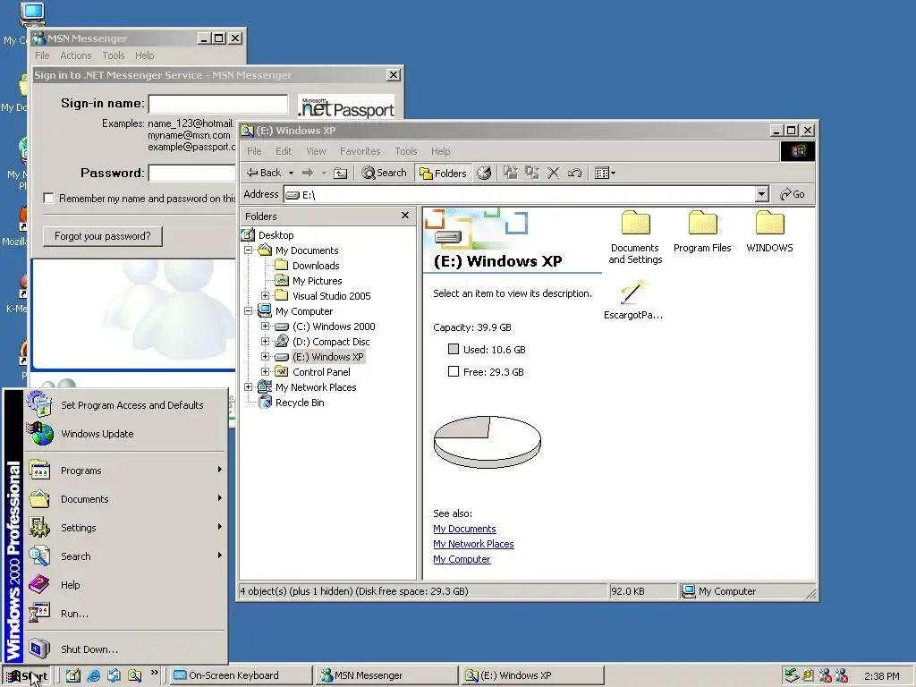Open the Views dropdown button
The width and height of the screenshot is (916, 687).
[605, 173]
